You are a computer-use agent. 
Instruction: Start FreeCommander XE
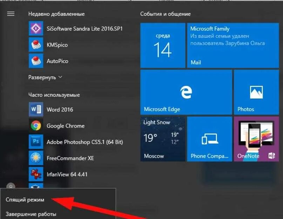pos(69,158)
